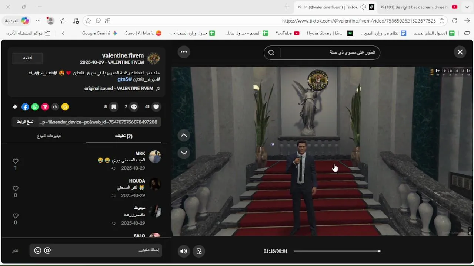View site info lock icon
The image size is (474, 266).
(442, 21)
